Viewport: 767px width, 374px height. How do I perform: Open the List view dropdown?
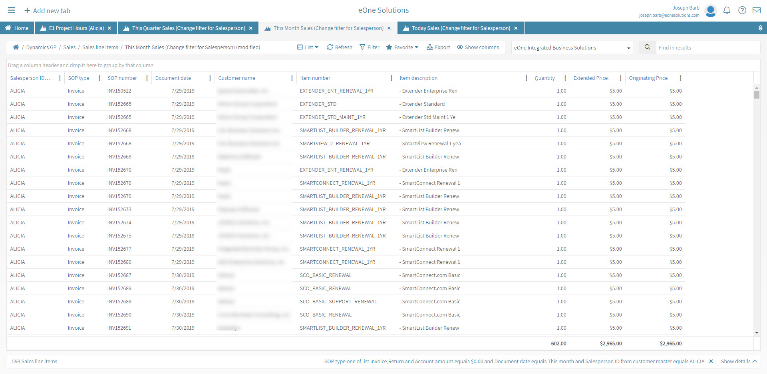[308, 47]
